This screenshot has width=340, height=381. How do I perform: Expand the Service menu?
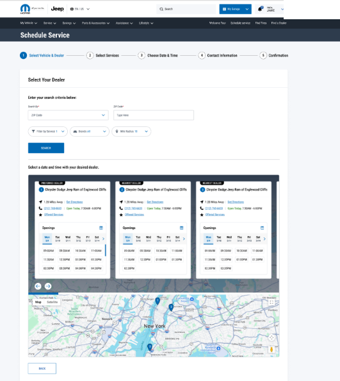pyautogui.click(x=50, y=23)
